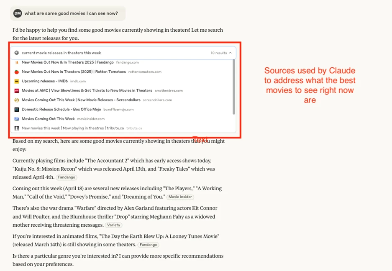Click the user message 'what are some good movies I can see now?'
This screenshot has width=392, height=271.
pyautogui.click(x=71, y=13)
